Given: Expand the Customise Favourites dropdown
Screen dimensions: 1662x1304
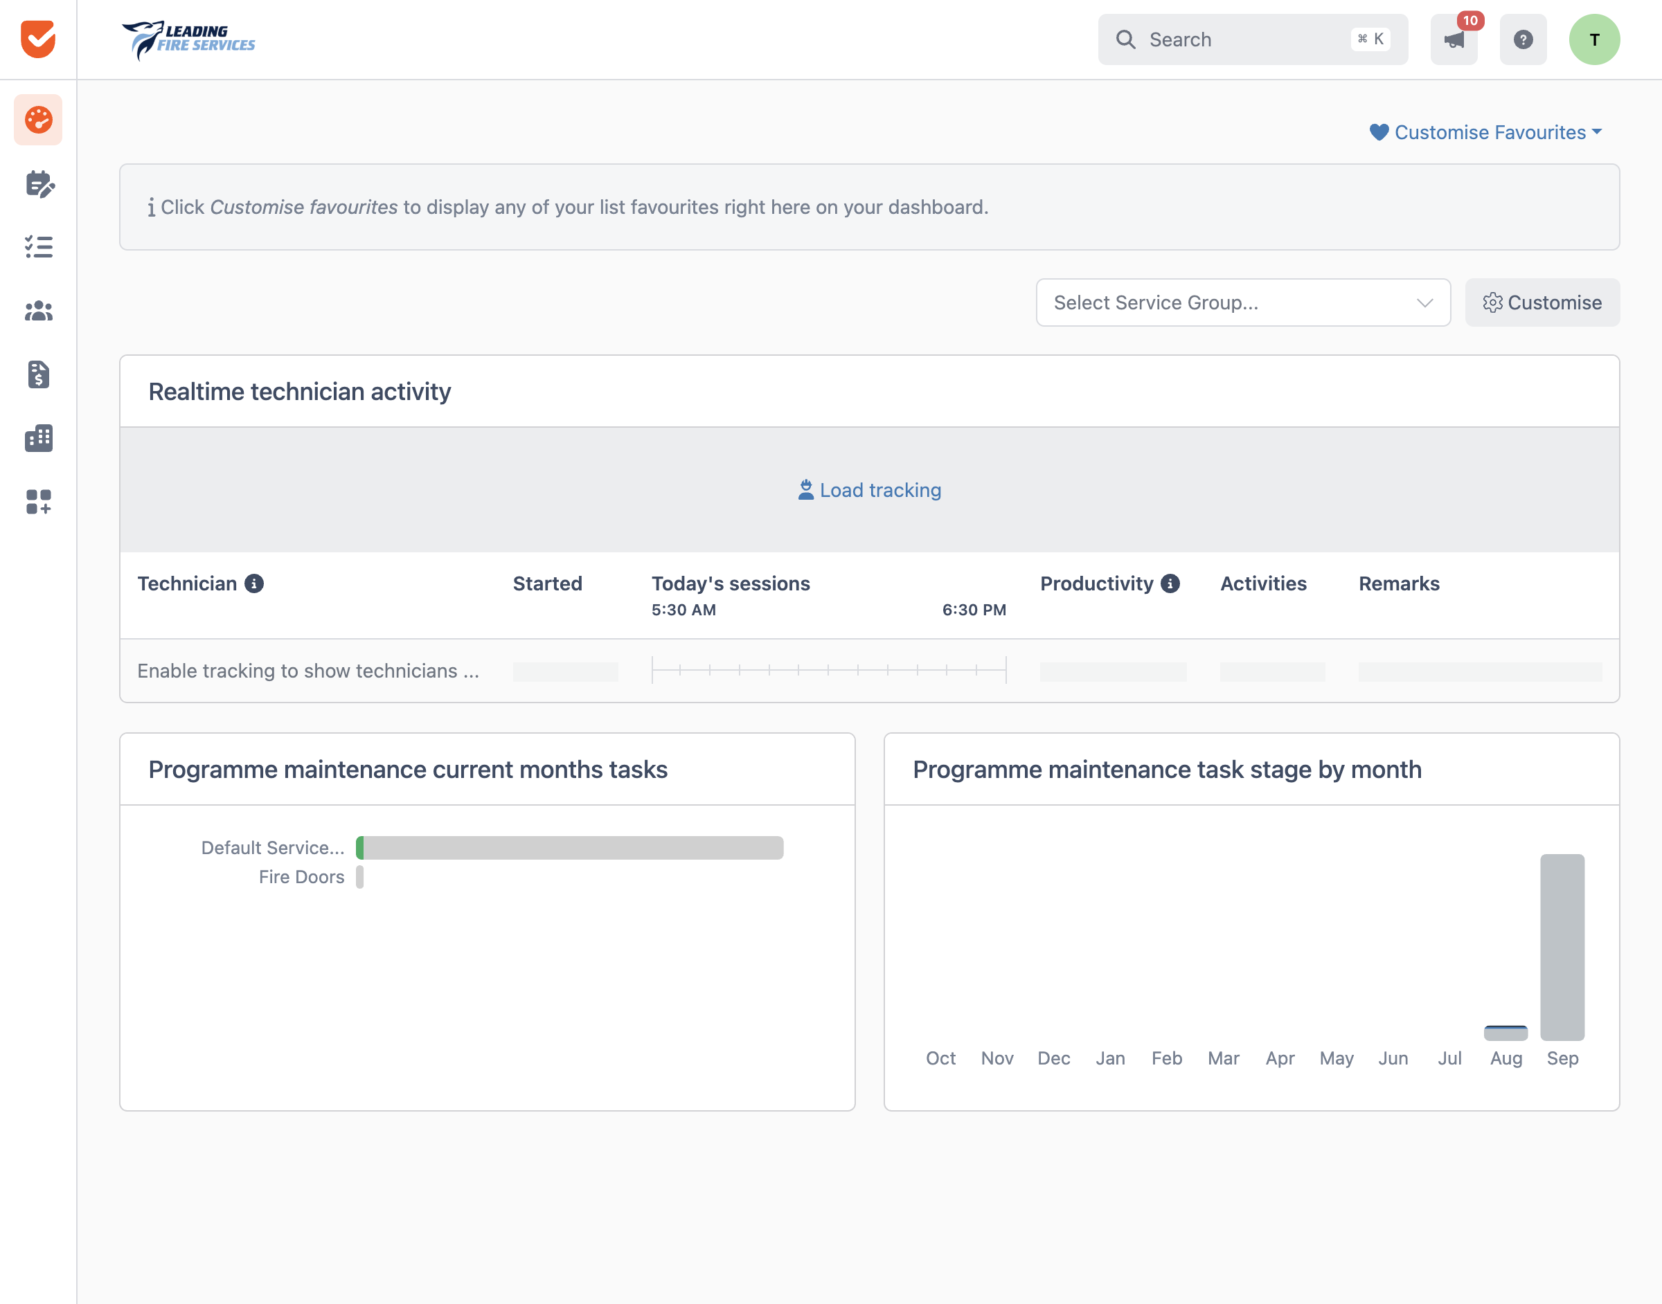Looking at the screenshot, I should pyautogui.click(x=1485, y=132).
